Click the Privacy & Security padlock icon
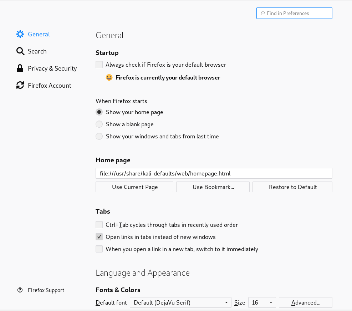 [20, 68]
